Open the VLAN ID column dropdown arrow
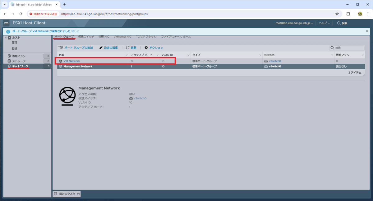 [x=188, y=55]
